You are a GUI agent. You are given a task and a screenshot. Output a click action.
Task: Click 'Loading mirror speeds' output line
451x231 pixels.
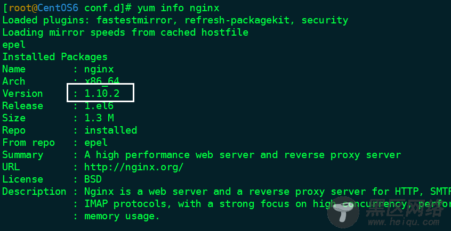click(x=125, y=32)
